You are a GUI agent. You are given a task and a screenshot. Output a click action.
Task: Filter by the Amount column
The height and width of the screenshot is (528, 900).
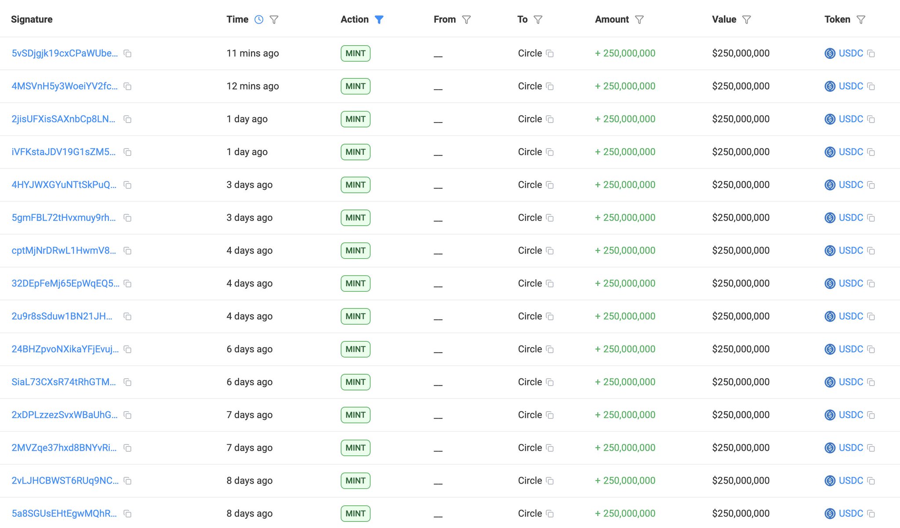[x=639, y=19]
